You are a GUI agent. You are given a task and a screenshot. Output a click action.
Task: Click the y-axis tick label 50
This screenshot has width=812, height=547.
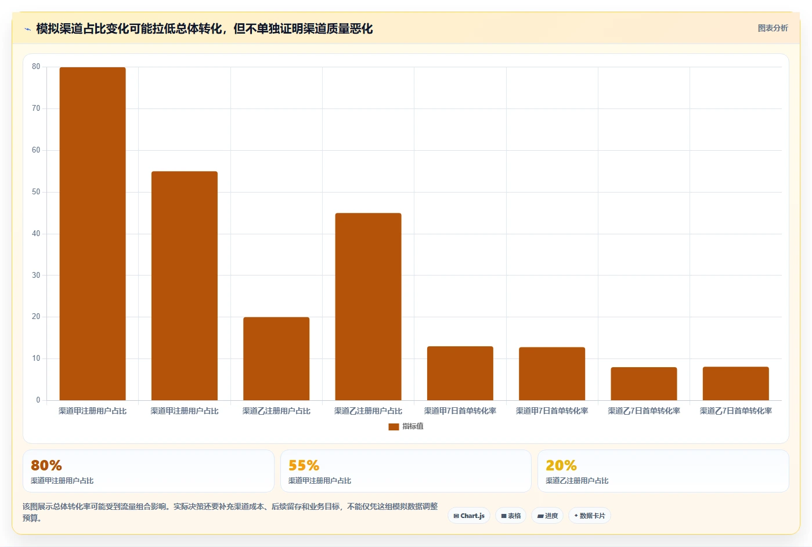(x=36, y=192)
